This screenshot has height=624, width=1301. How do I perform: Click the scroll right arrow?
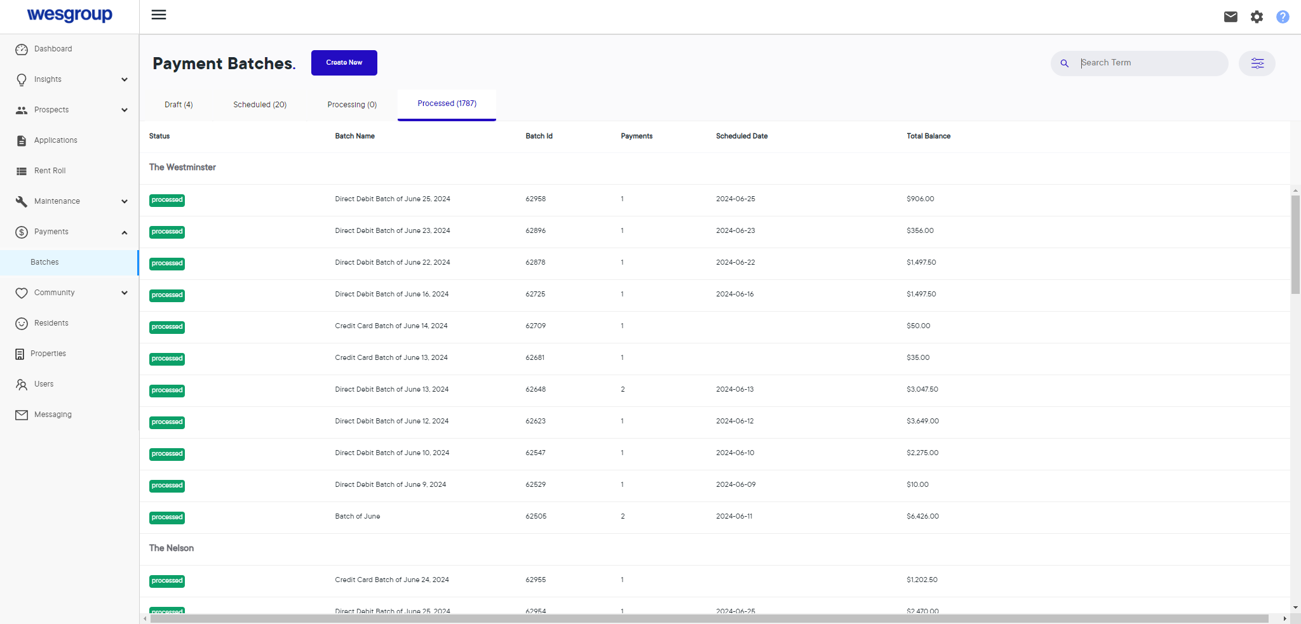point(1284,618)
